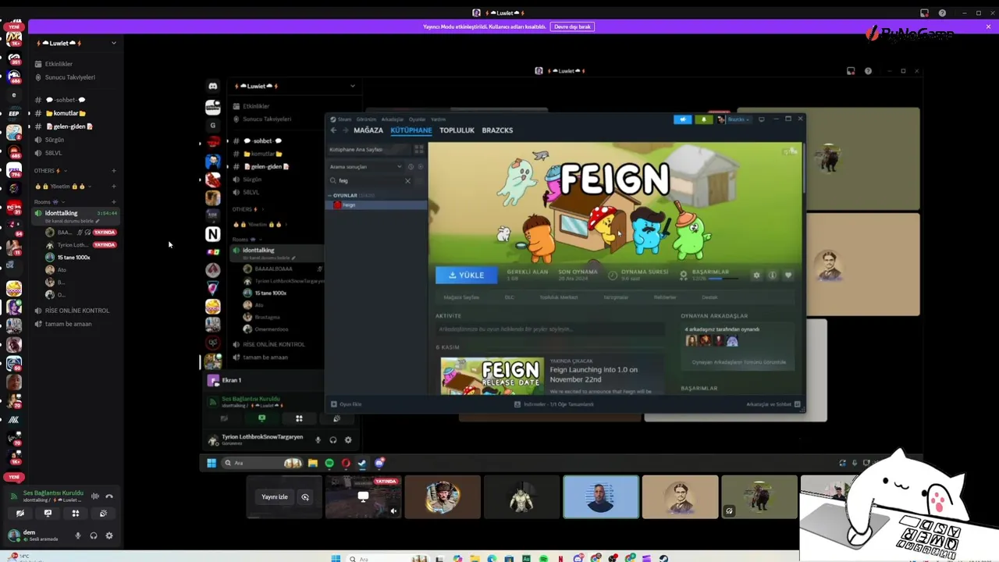The width and height of the screenshot is (999, 562).
Task: Open Discord inbox at top right
Action: pyautogui.click(x=924, y=13)
